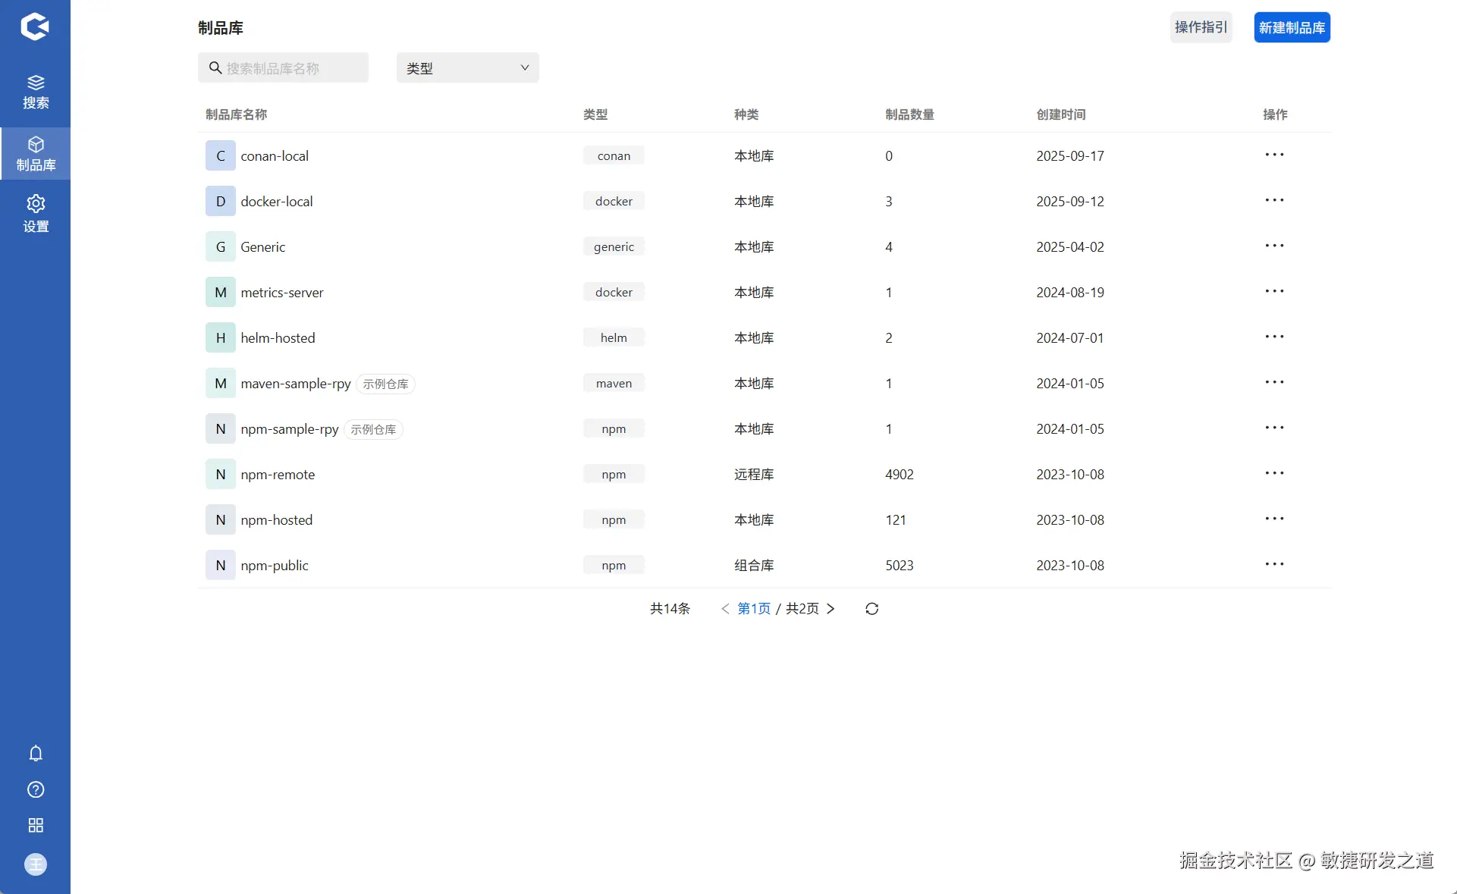The height and width of the screenshot is (894, 1457).
Task: Click the user avatar icon
Action: 36,864
